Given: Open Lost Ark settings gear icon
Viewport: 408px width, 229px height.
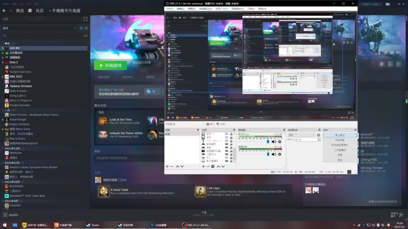Looking at the screenshot, I should point(381,64).
